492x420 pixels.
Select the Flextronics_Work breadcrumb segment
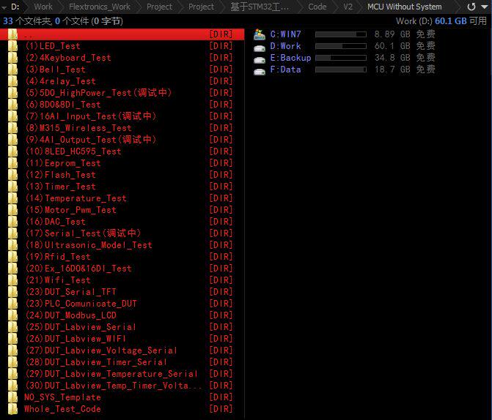pyautogui.click(x=100, y=7)
